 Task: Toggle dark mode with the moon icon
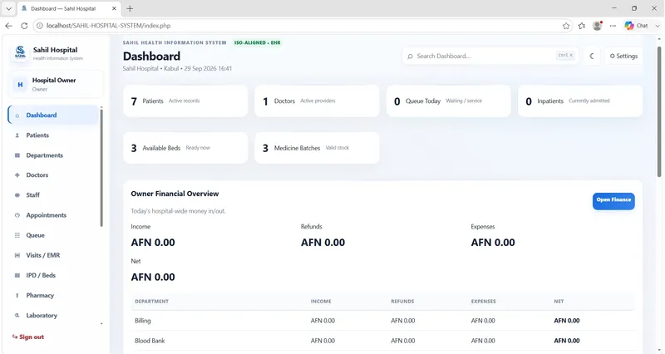592,56
